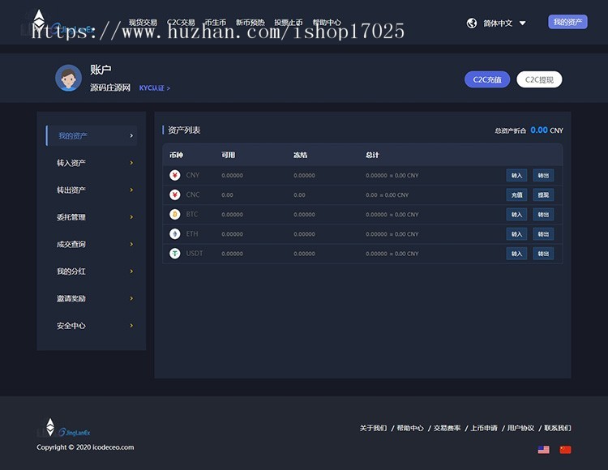
Task: Click the chevron beside 我的分红
Action: click(x=131, y=271)
